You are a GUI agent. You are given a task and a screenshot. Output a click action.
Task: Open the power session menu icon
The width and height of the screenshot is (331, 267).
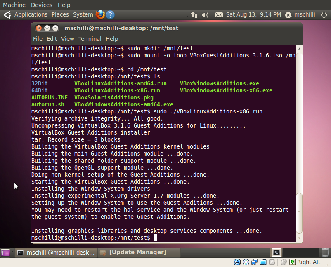(324, 15)
